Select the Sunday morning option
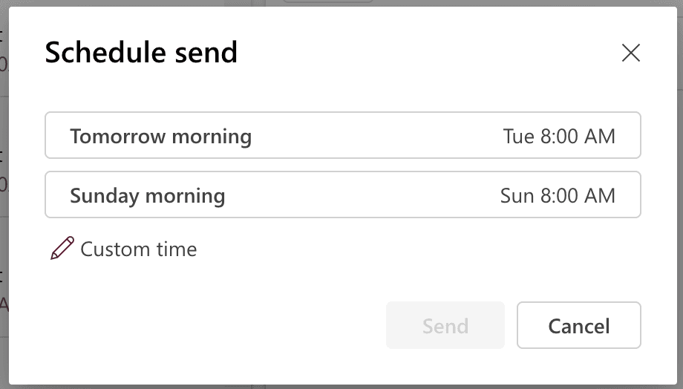Image resolution: width=683 pixels, height=389 pixels. pos(342,195)
